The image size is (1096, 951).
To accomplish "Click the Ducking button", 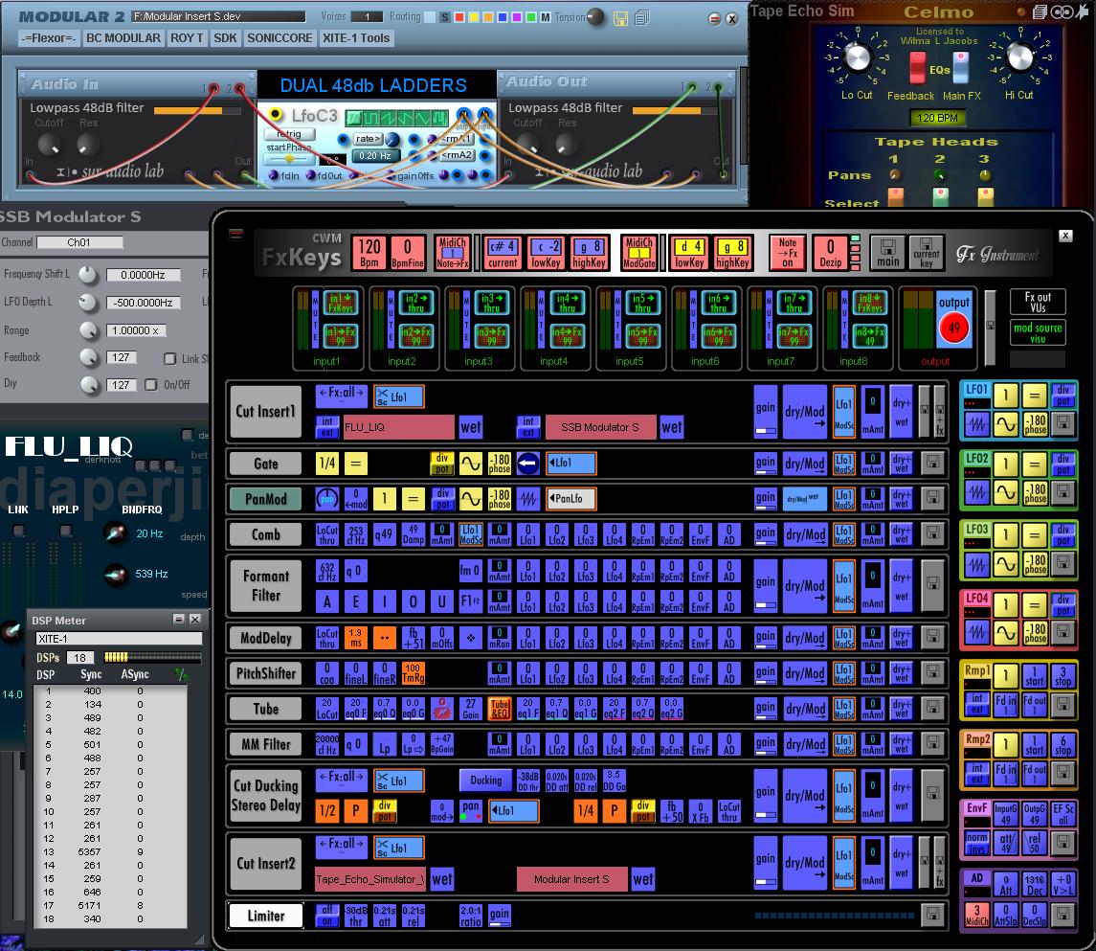I will click(x=485, y=780).
